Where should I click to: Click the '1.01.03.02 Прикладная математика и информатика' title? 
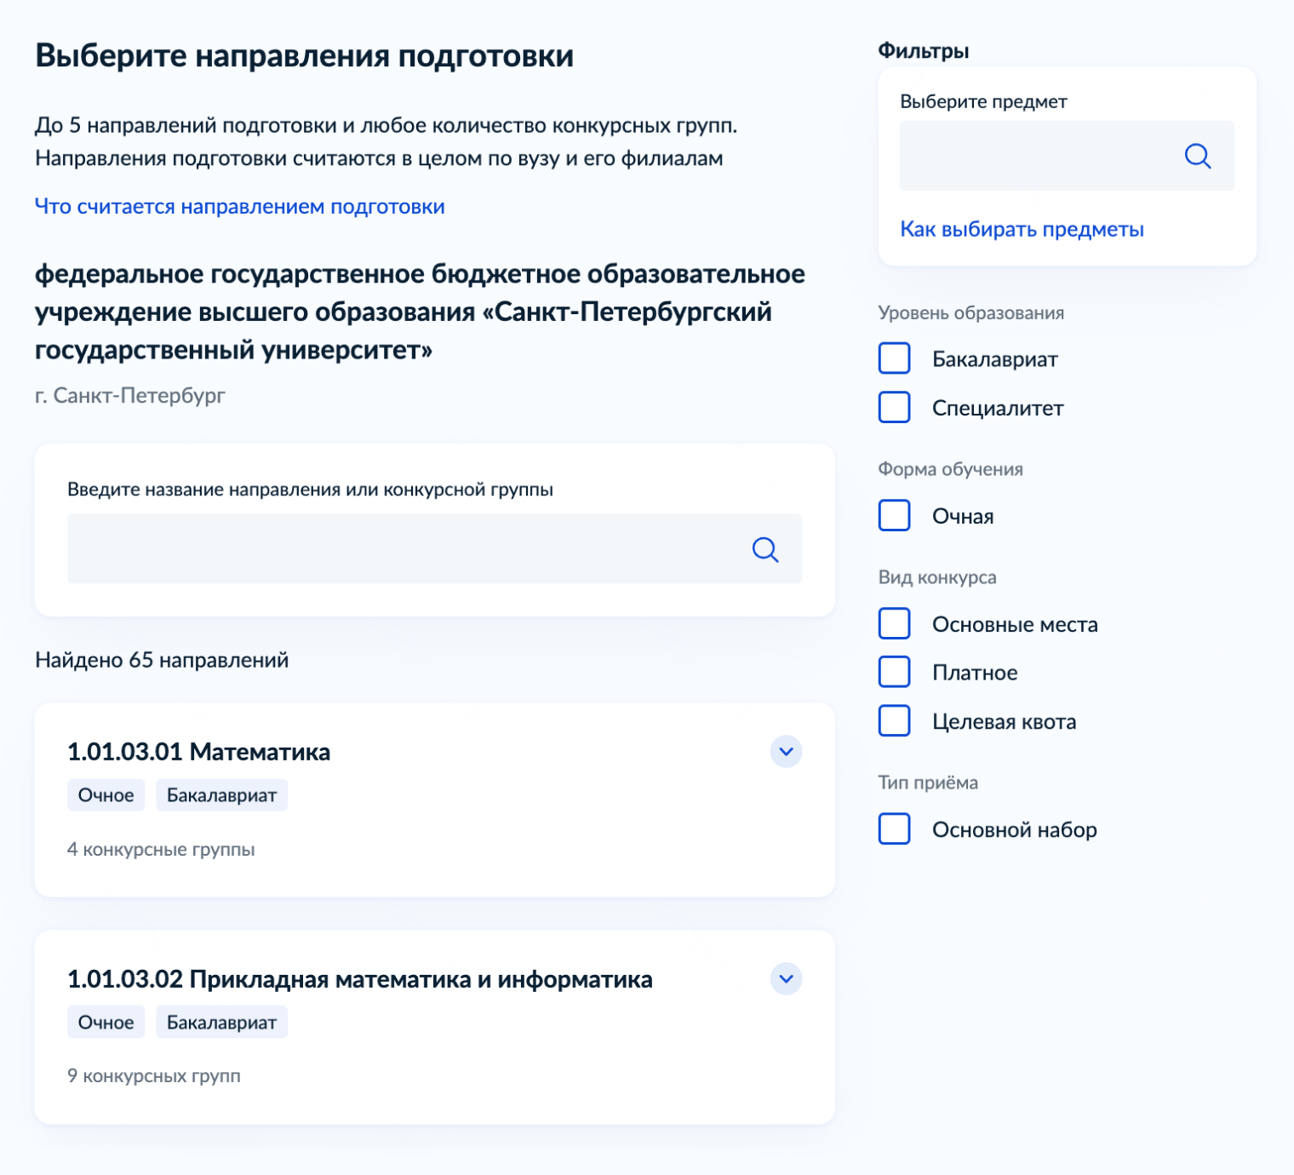[359, 979]
